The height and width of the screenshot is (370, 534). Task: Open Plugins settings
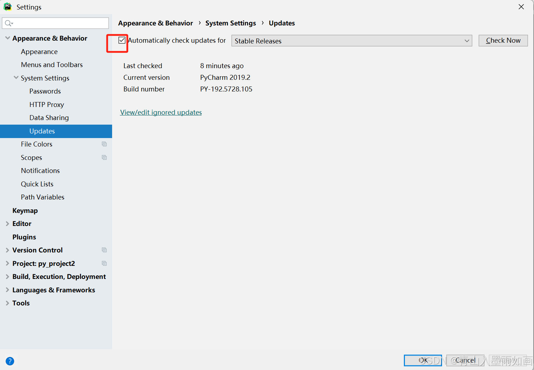tap(24, 237)
